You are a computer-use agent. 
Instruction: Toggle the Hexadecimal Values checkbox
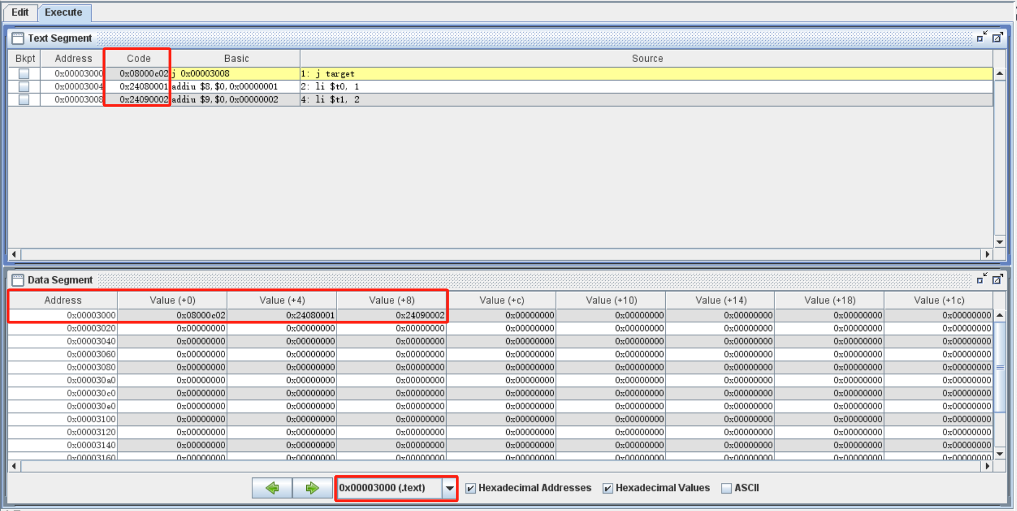pyautogui.click(x=608, y=488)
